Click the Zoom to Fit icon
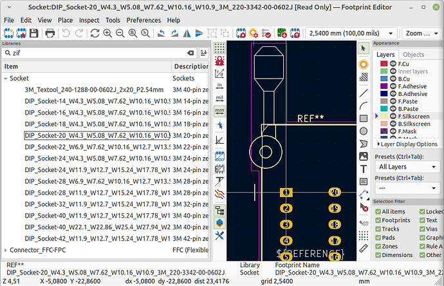Image resolution: width=444 pixels, height=286 pixels. (x=133, y=33)
